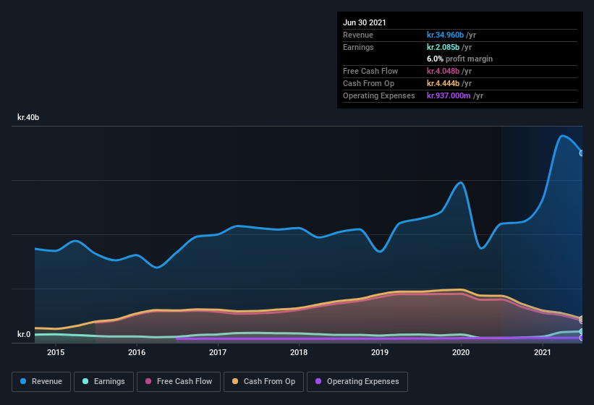Click the pink Free Cash Flow legend dot
Image resolution: width=594 pixels, height=405 pixels.
(148, 381)
